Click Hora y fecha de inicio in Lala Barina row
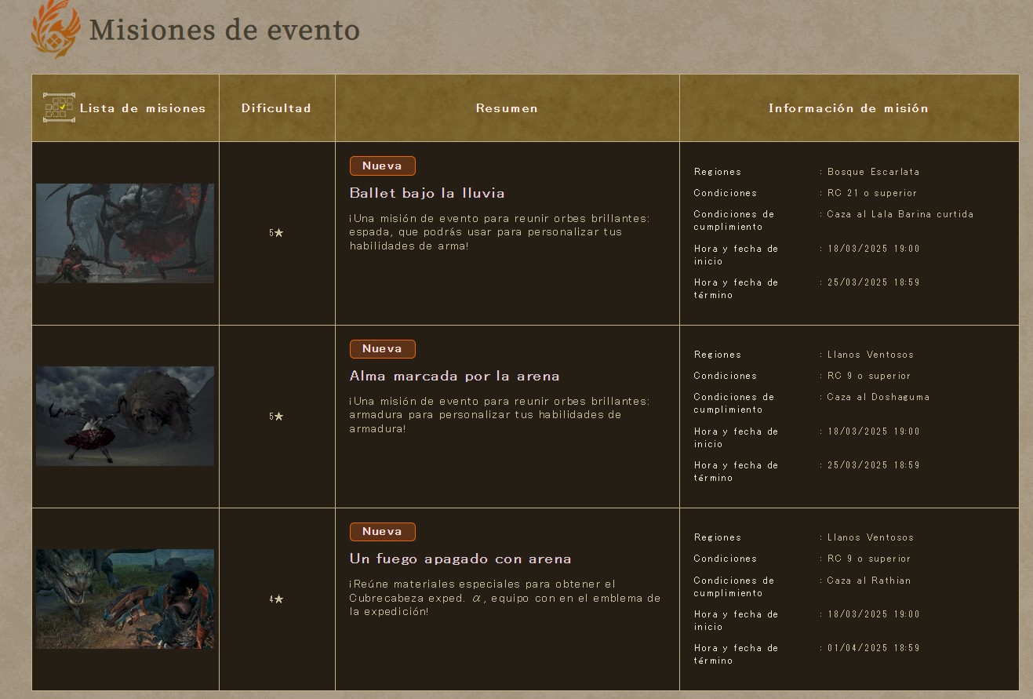This screenshot has height=699, width=1033. (736, 255)
